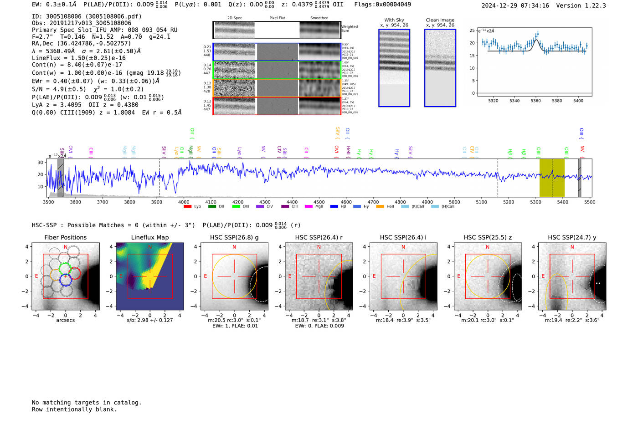Click the 2D Spec column header
The height and width of the screenshot is (434, 638).
(235, 18)
